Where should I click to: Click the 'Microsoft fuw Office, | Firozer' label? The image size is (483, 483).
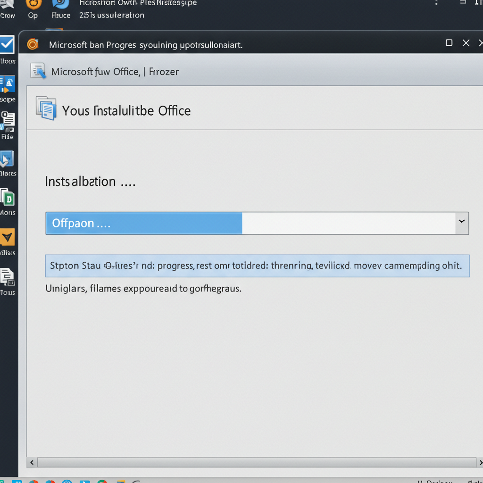(115, 72)
